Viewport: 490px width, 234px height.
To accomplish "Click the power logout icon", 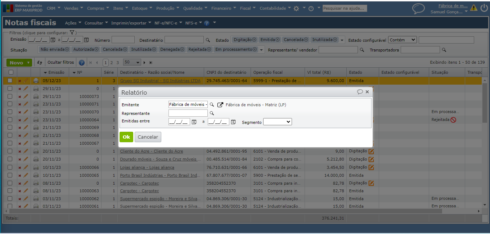I will click(484, 8).
